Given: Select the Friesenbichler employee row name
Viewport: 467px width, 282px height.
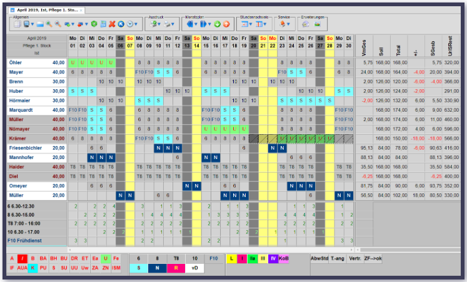Looking at the screenshot, I should 26,148.
